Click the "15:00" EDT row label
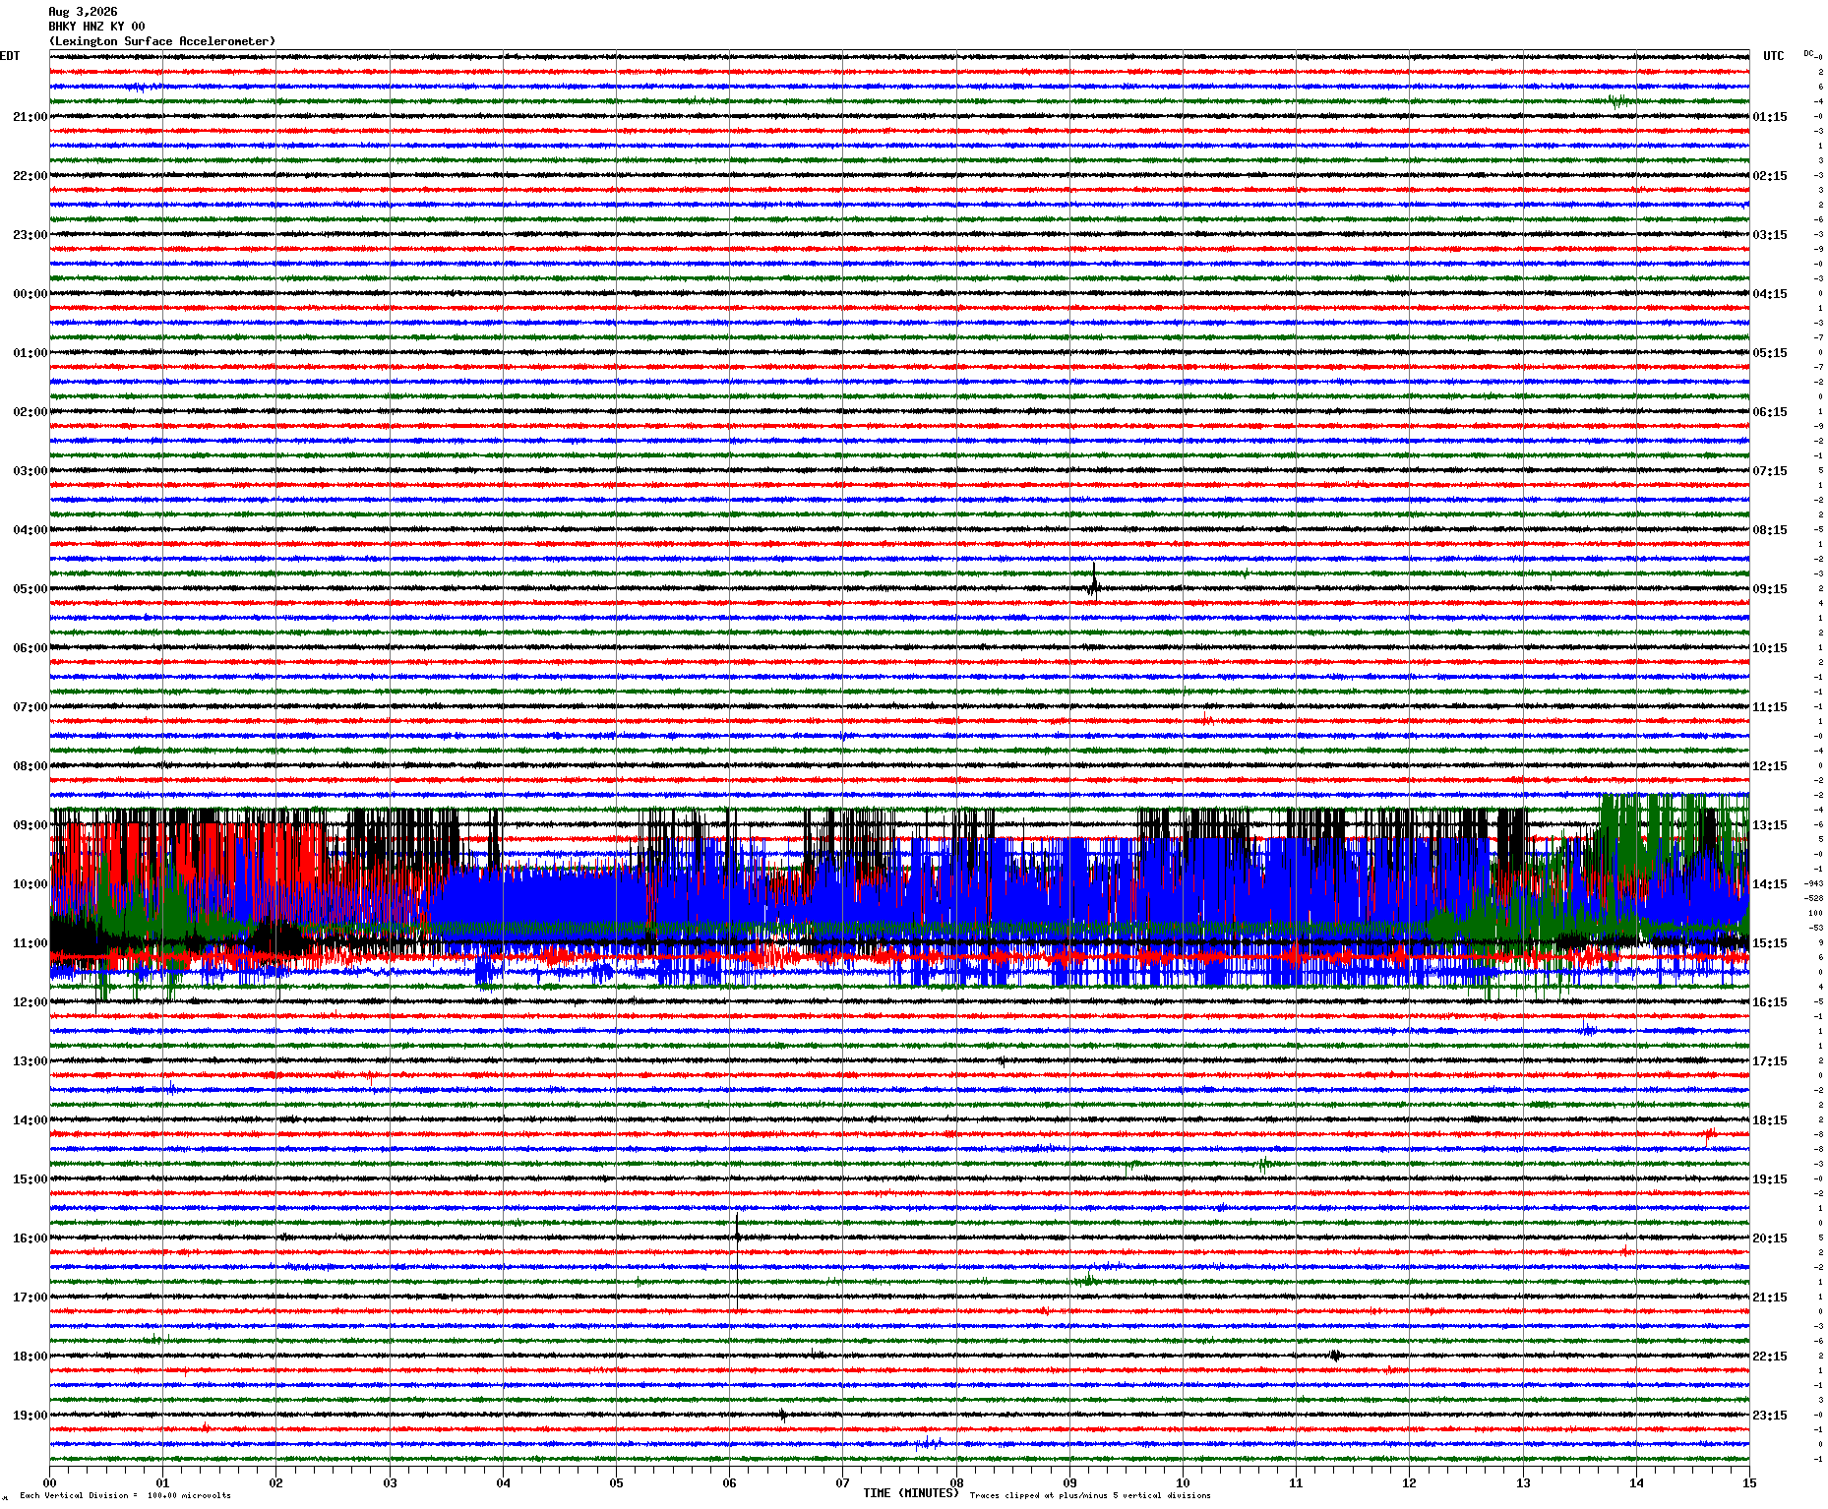 point(30,1179)
